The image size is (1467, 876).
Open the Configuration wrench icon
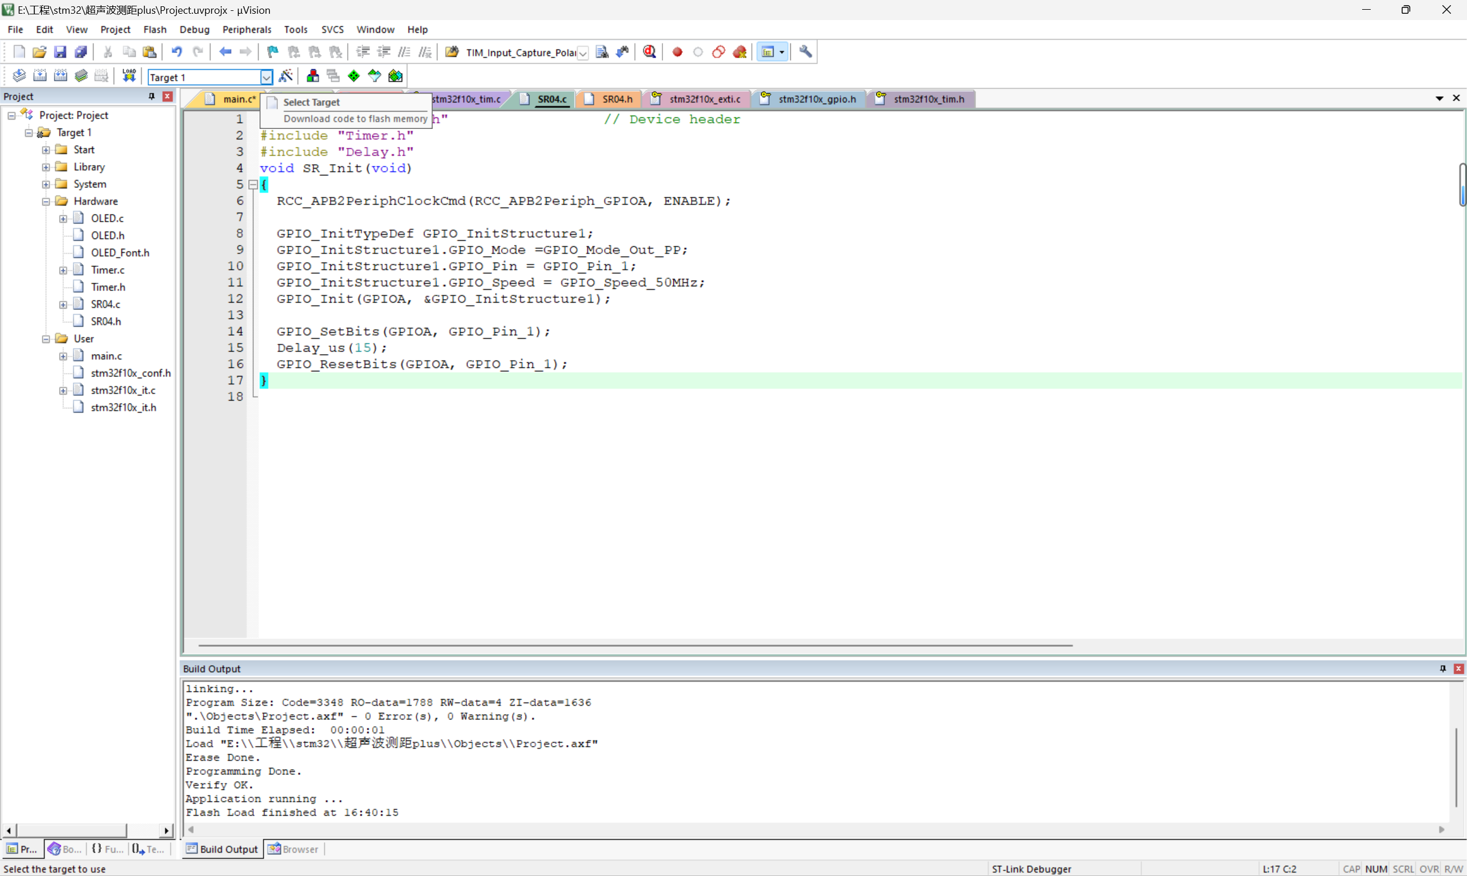[805, 52]
